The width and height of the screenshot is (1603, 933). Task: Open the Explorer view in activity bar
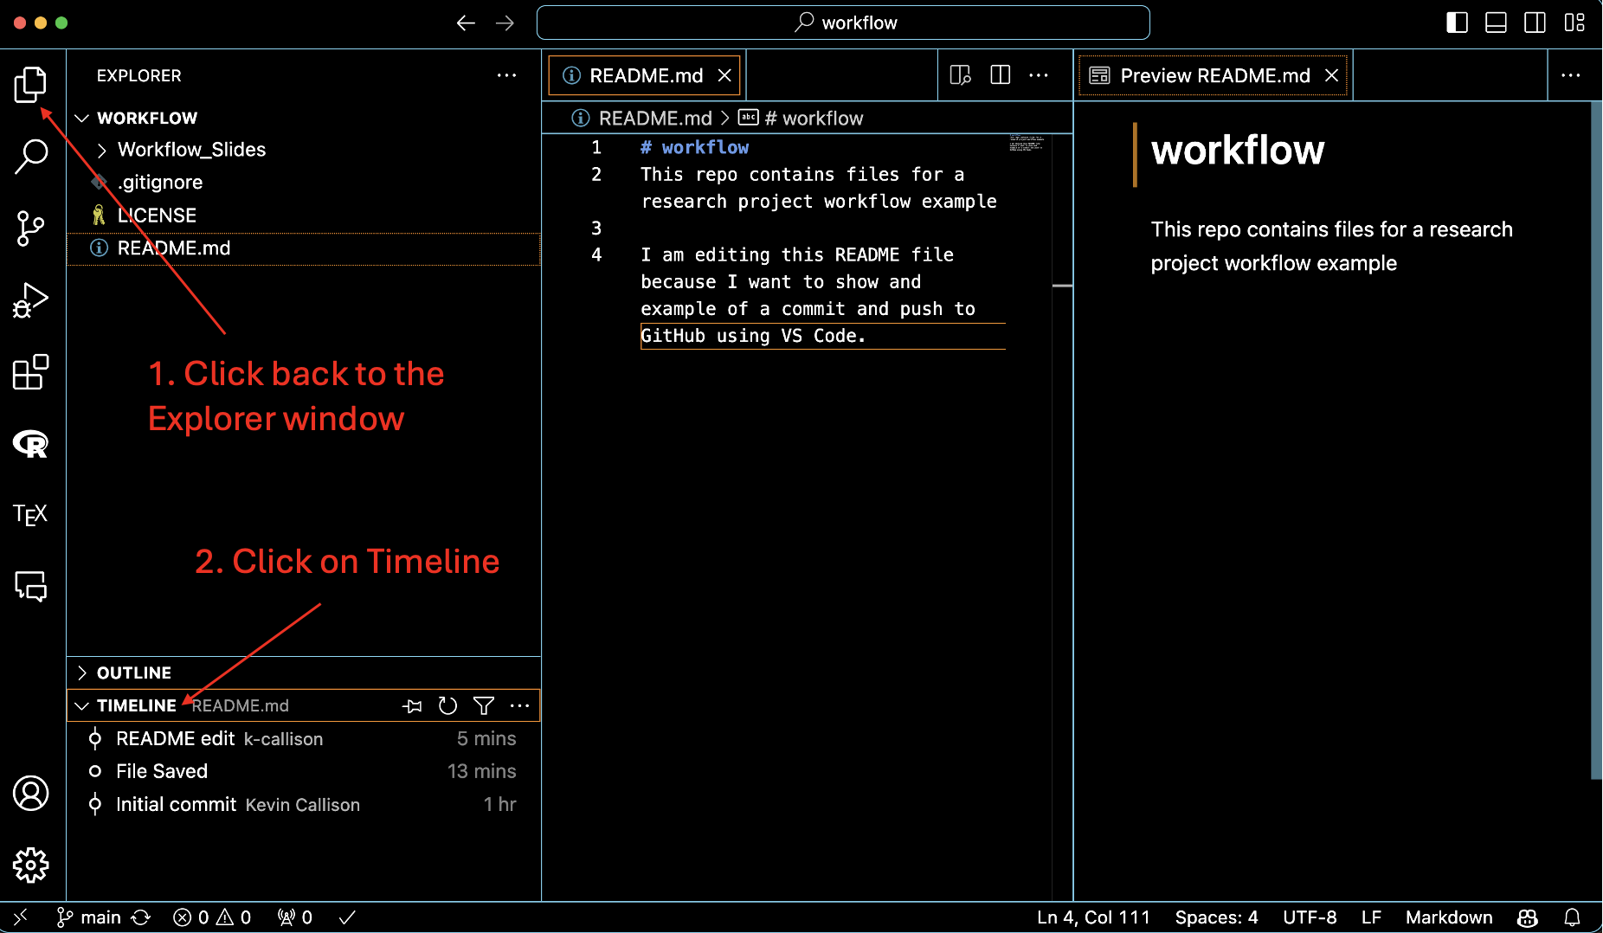[x=31, y=84]
